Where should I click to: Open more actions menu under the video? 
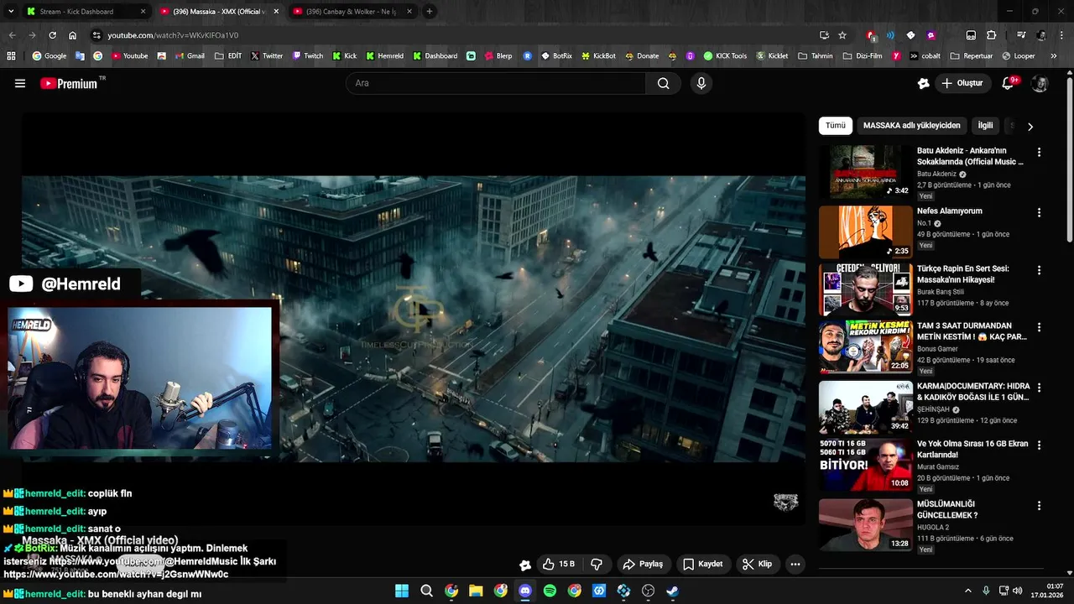point(795,564)
